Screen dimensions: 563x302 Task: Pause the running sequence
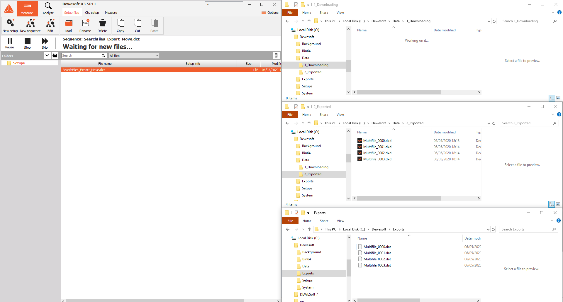pyautogui.click(x=10, y=43)
